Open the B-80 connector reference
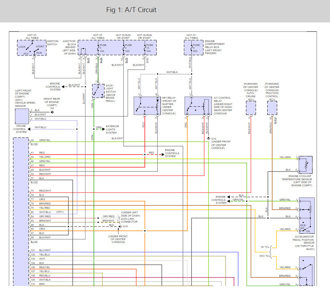Screen dimensions: 330x291 point(147,60)
